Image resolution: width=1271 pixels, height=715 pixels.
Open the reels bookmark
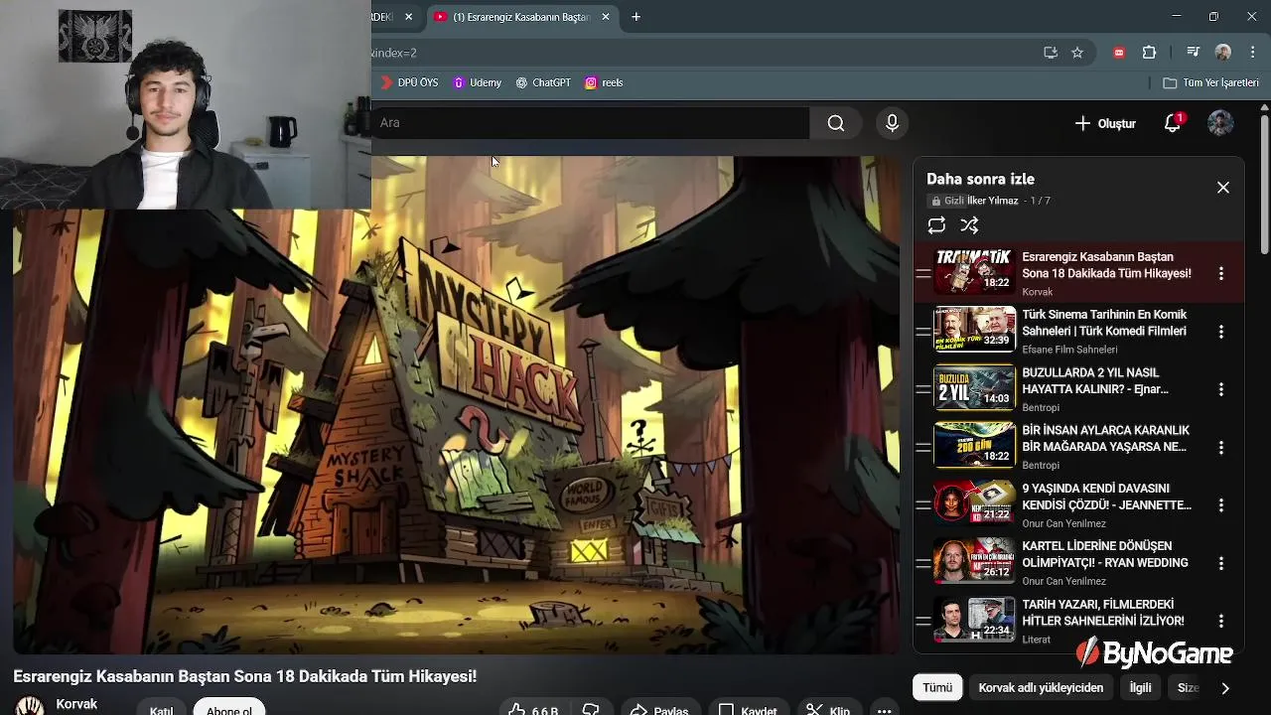tap(604, 82)
